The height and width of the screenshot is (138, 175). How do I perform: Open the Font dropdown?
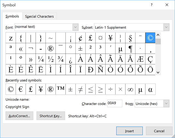tap(75, 27)
